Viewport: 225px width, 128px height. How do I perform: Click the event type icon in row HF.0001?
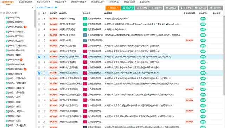click(x=85, y=19)
